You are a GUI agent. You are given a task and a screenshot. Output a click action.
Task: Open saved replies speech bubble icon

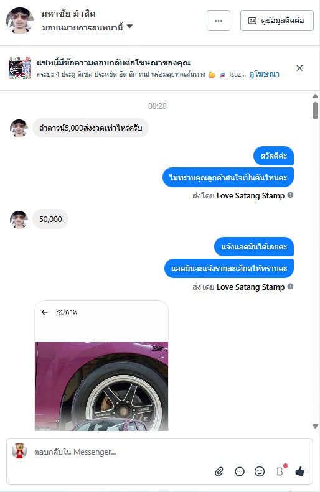[239, 471]
